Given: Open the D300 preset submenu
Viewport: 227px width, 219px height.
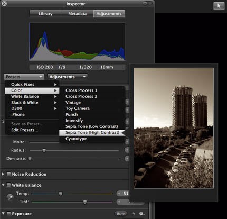Looking at the screenshot, I should pyautogui.click(x=32, y=108).
